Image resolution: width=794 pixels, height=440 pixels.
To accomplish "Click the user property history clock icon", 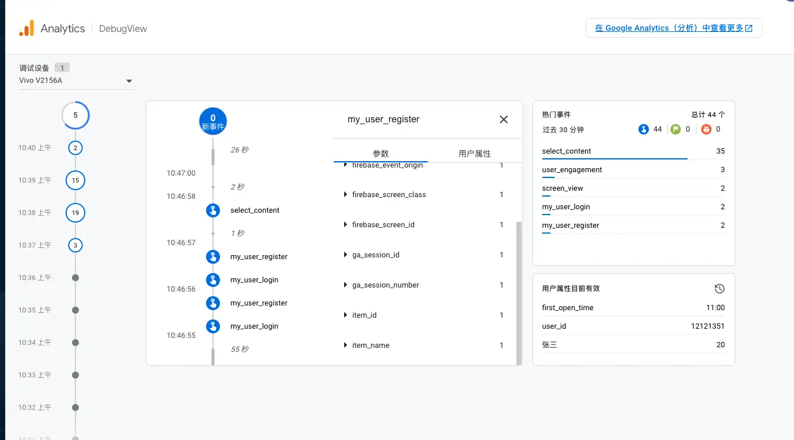I will point(719,289).
